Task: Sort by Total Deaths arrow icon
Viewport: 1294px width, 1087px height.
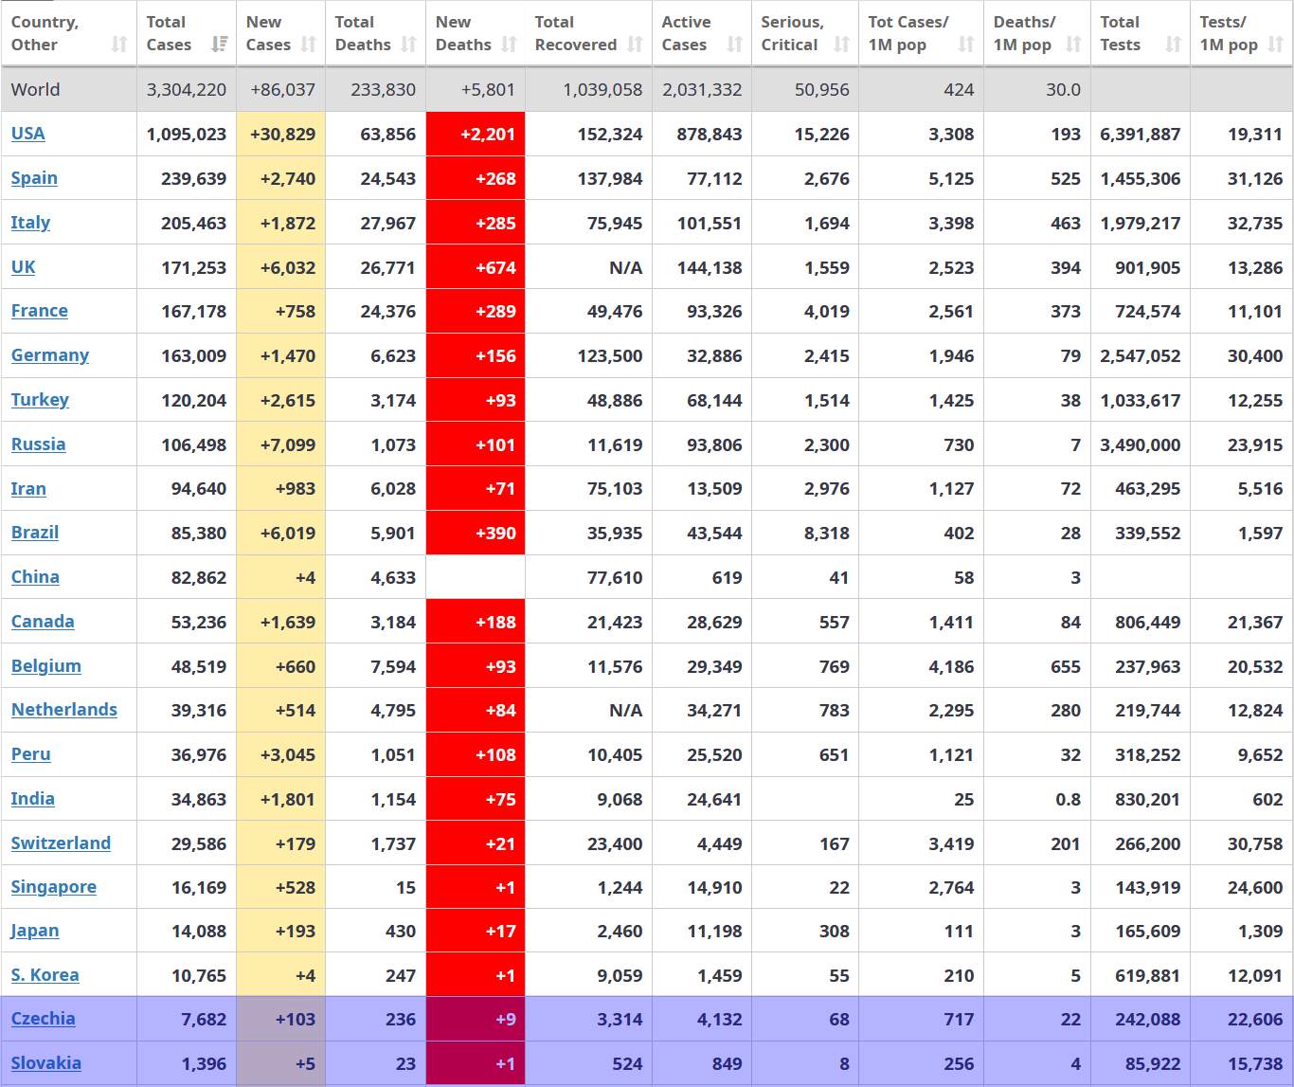Action: (x=408, y=45)
